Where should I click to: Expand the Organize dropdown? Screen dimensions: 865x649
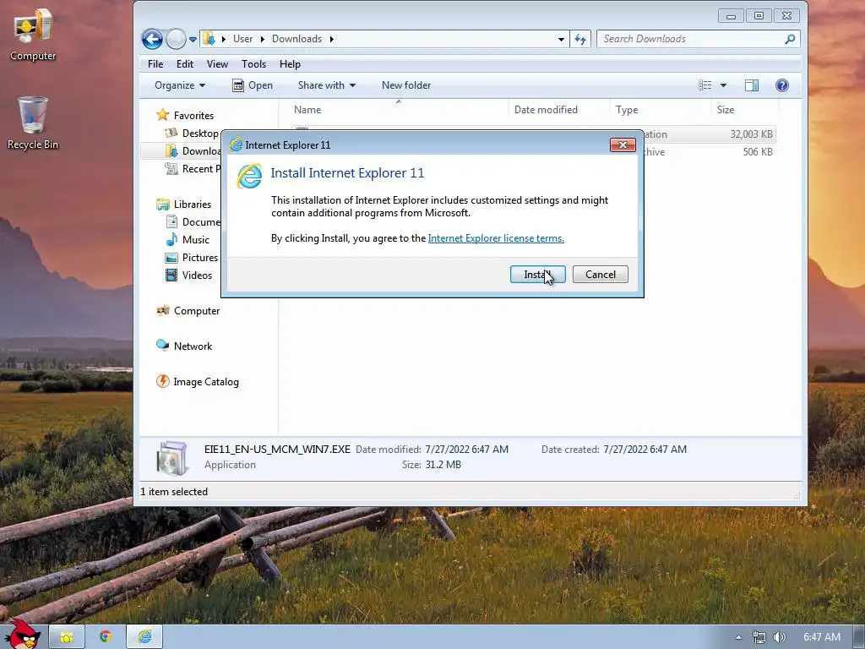pos(180,85)
